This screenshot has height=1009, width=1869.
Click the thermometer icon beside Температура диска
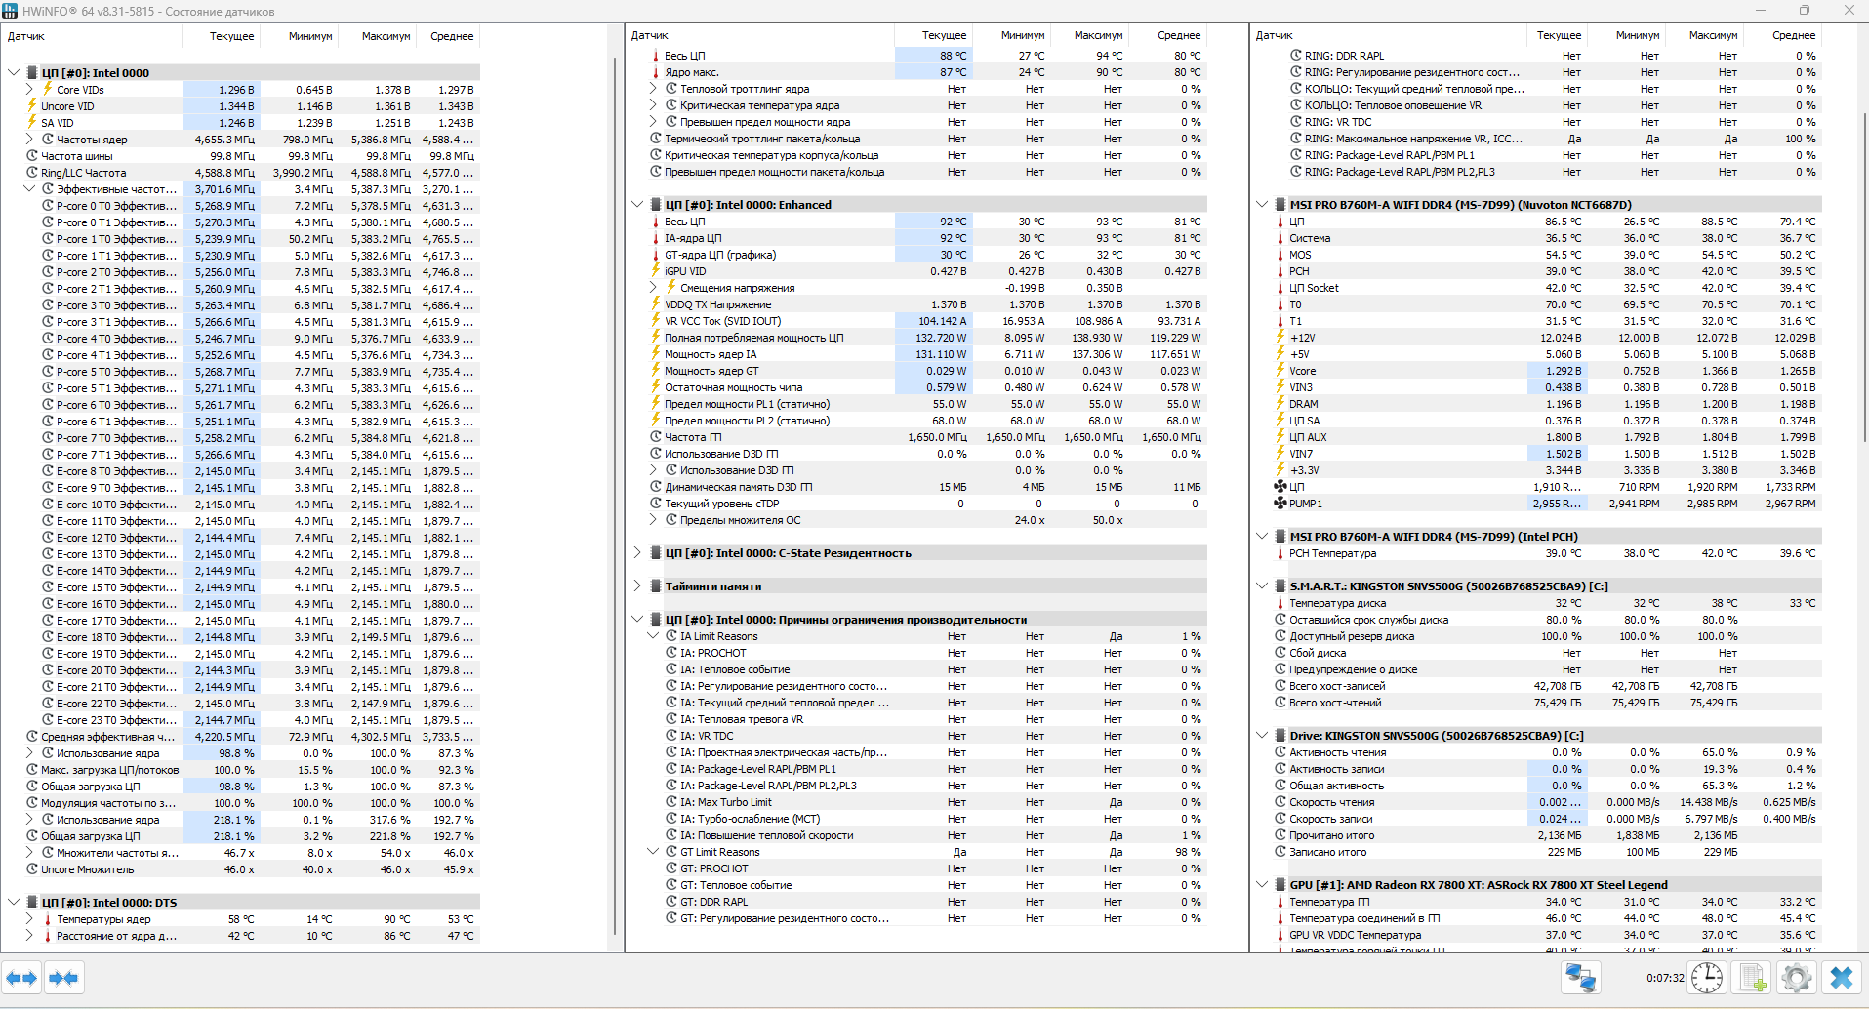click(1280, 603)
